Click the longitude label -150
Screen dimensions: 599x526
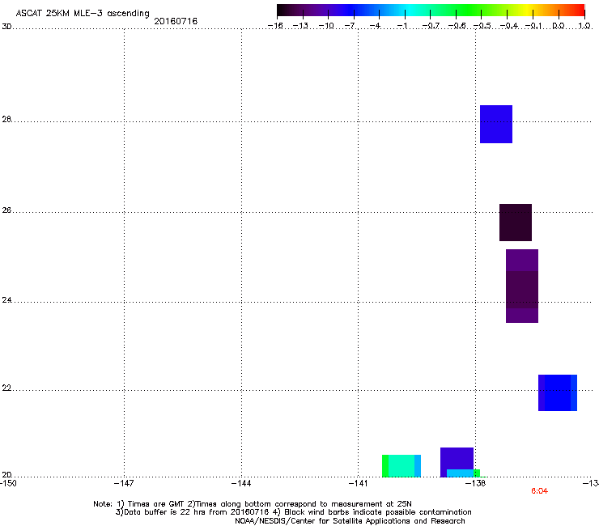point(7,484)
